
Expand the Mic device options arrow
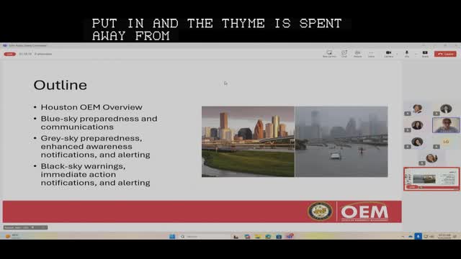coord(416,54)
